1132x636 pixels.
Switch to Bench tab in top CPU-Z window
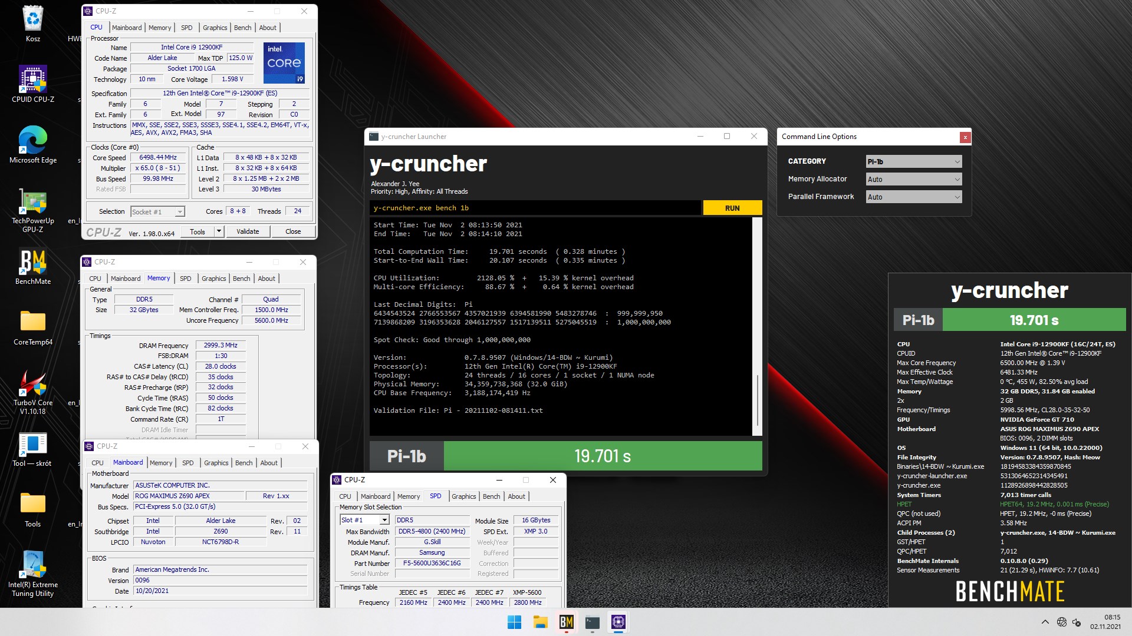point(242,28)
